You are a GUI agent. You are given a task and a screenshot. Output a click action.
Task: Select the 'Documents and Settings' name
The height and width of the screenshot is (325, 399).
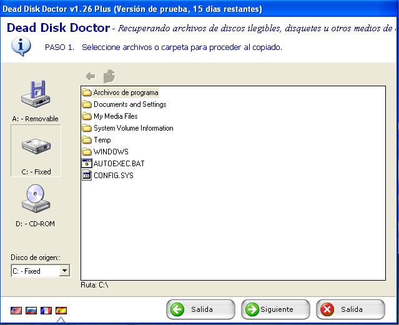[x=130, y=104]
